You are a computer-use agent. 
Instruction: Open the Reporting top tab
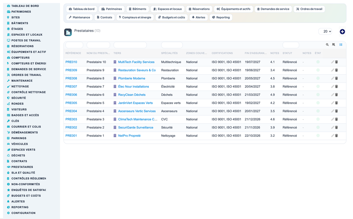pyautogui.click(x=221, y=17)
